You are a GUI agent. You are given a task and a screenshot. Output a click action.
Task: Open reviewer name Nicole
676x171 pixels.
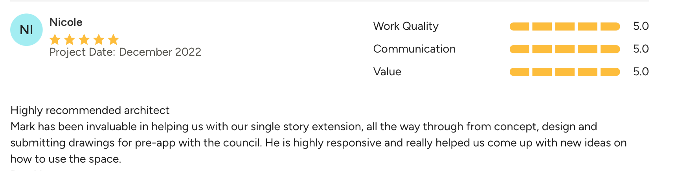tap(66, 22)
